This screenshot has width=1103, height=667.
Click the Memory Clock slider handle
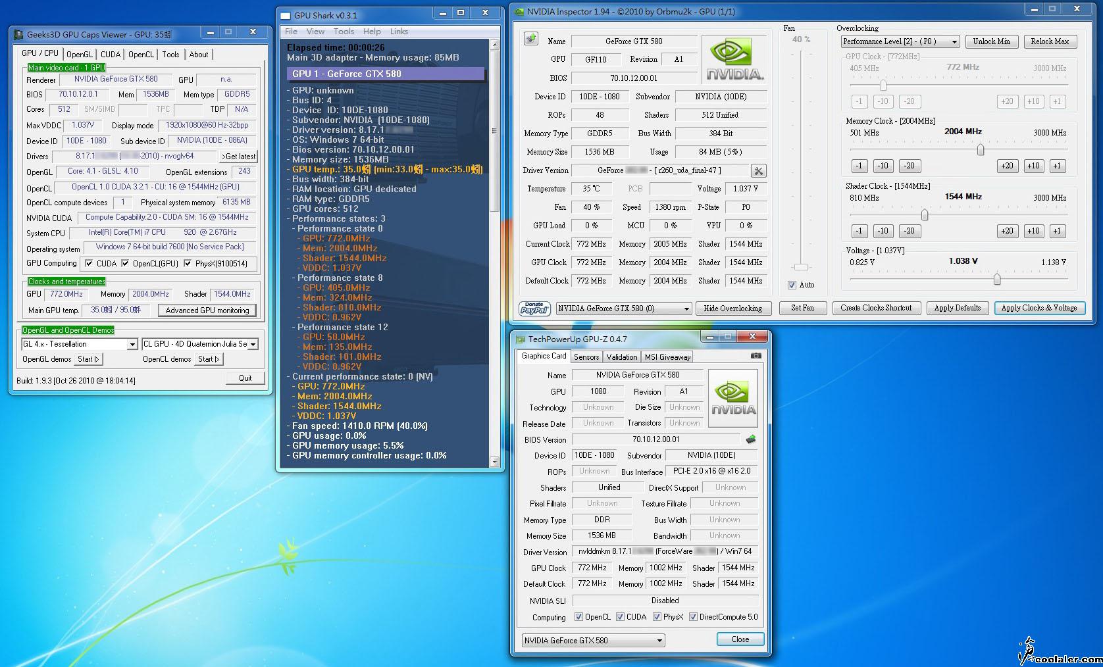(x=980, y=150)
